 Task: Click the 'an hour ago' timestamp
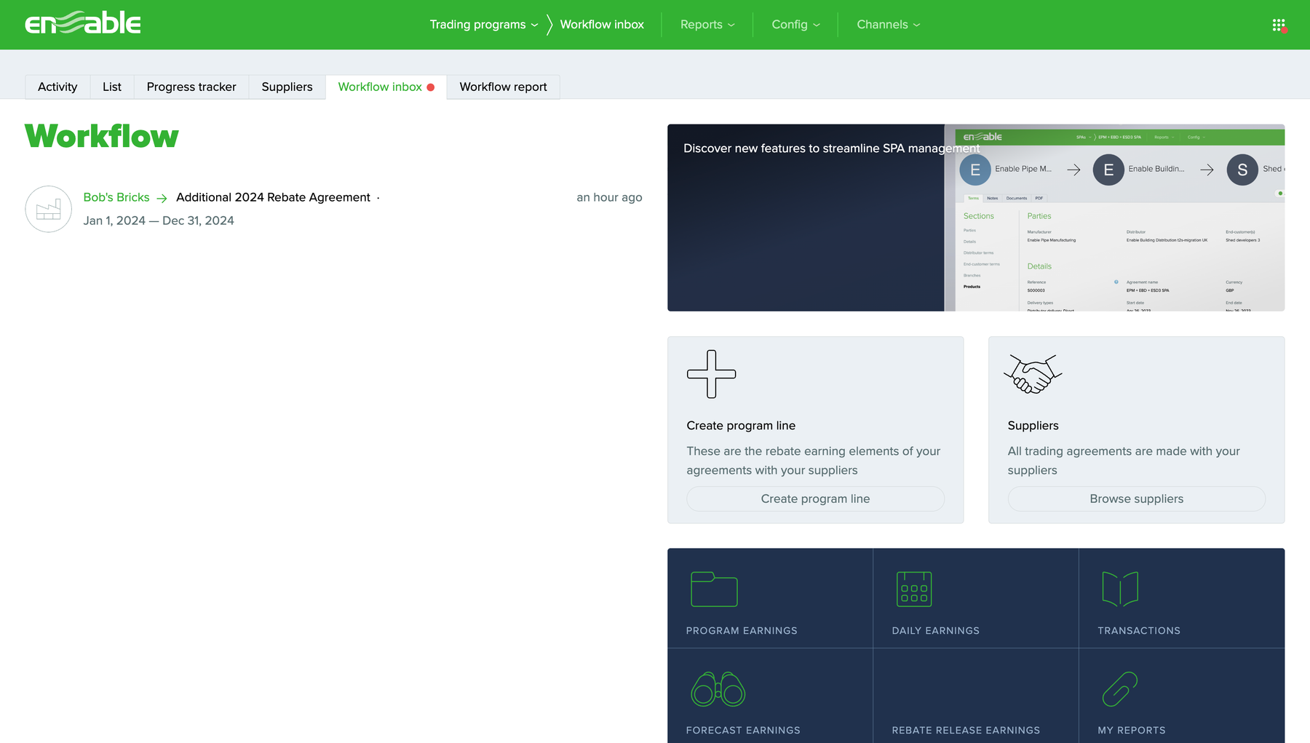click(x=609, y=197)
